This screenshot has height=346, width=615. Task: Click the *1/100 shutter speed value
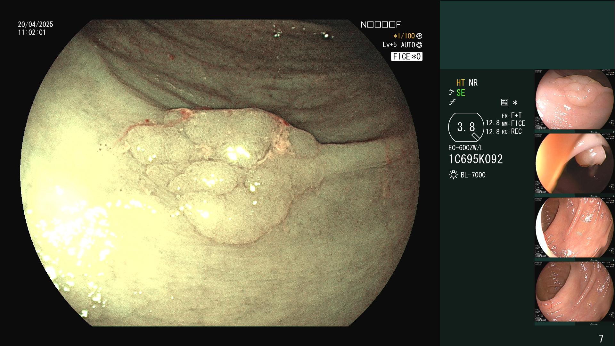pyautogui.click(x=404, y=36)
